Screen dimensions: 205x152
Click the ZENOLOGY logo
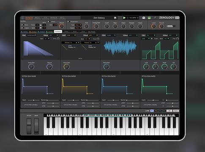pyautogui.click(x=169, y=18)
